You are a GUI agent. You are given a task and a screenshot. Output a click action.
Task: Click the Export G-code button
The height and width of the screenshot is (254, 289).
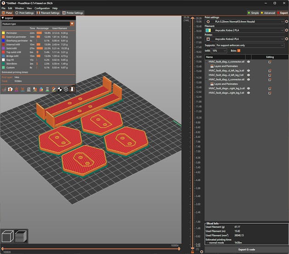[247, 249]
